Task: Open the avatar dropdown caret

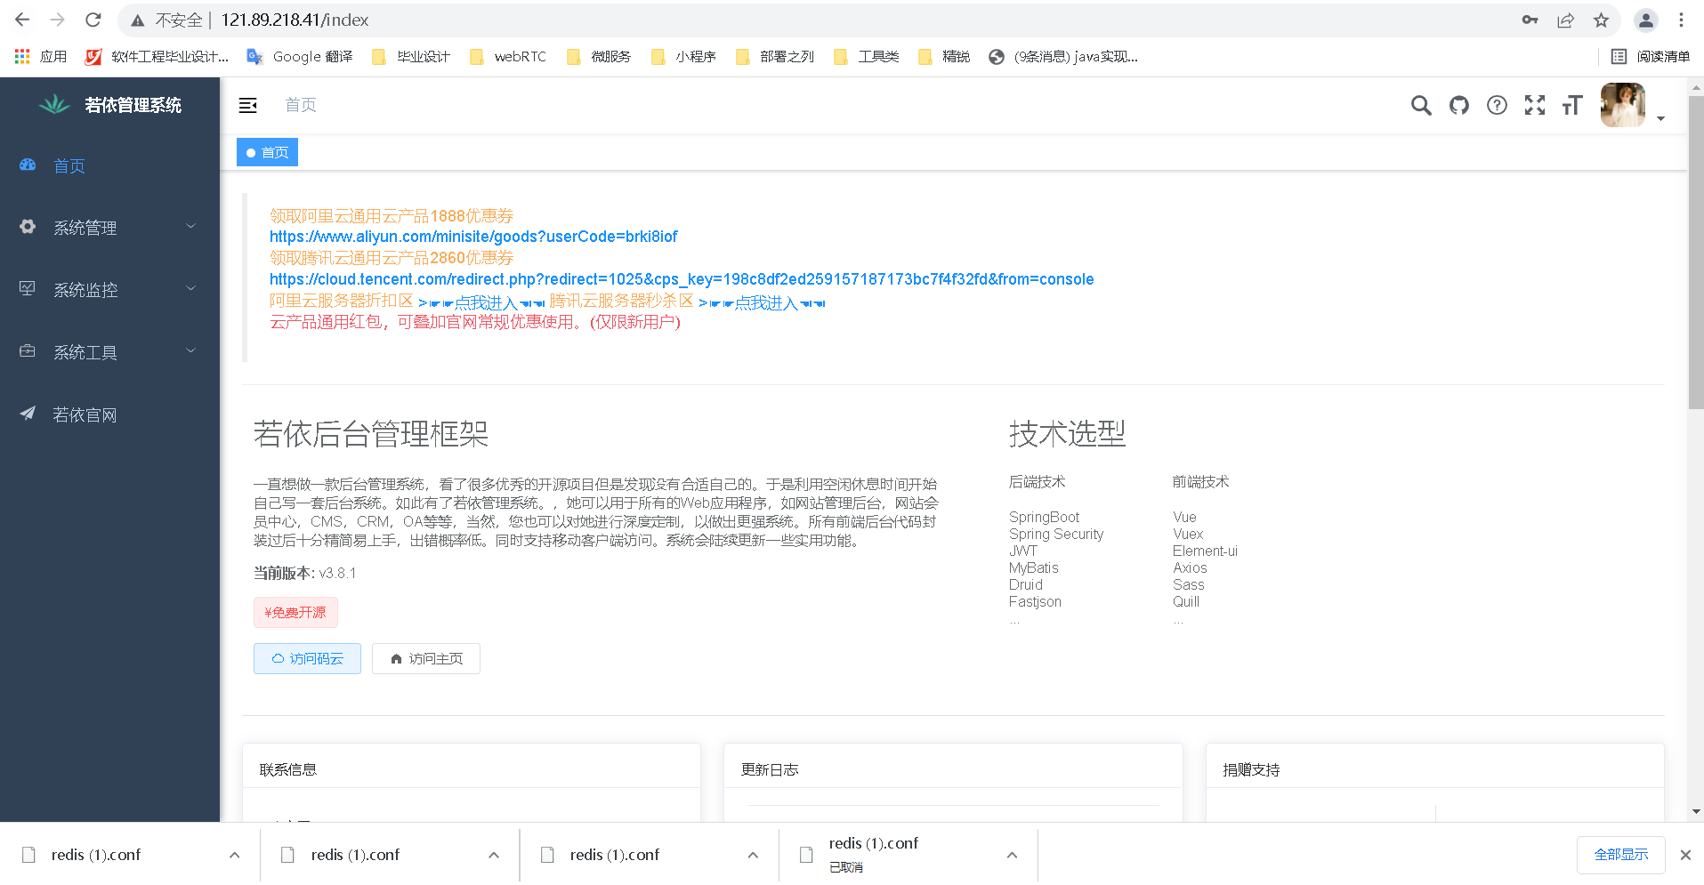Action: click(1660, 118)
